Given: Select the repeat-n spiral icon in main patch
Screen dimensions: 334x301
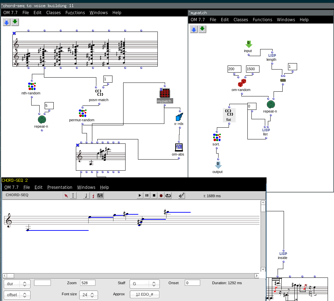Looking at the screenshot, I should coord(42,120).
